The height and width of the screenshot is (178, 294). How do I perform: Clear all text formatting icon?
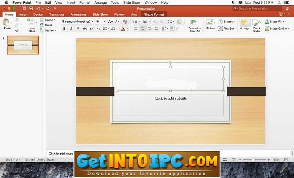pyautogui.click(x=125, y=22)
